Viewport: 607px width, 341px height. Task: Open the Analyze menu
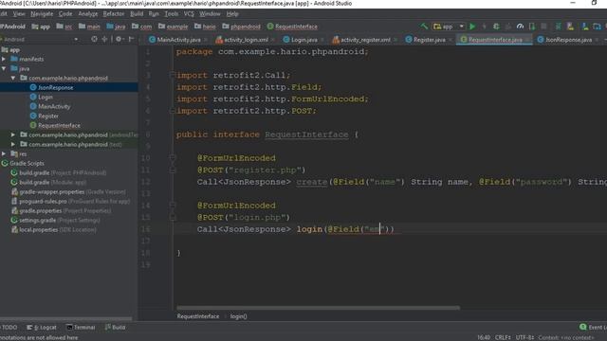coord(88,14)
